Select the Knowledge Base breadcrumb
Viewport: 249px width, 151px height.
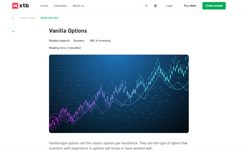click(50, 18)
